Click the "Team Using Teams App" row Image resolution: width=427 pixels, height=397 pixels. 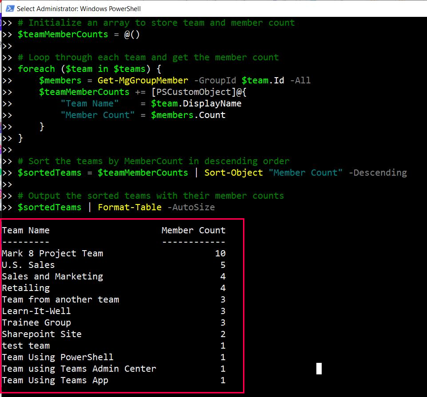pyautogui.click(x=55, y=381)
